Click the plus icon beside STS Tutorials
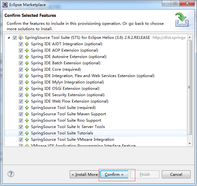Viewport: 197px width, 186px height. 27,133
